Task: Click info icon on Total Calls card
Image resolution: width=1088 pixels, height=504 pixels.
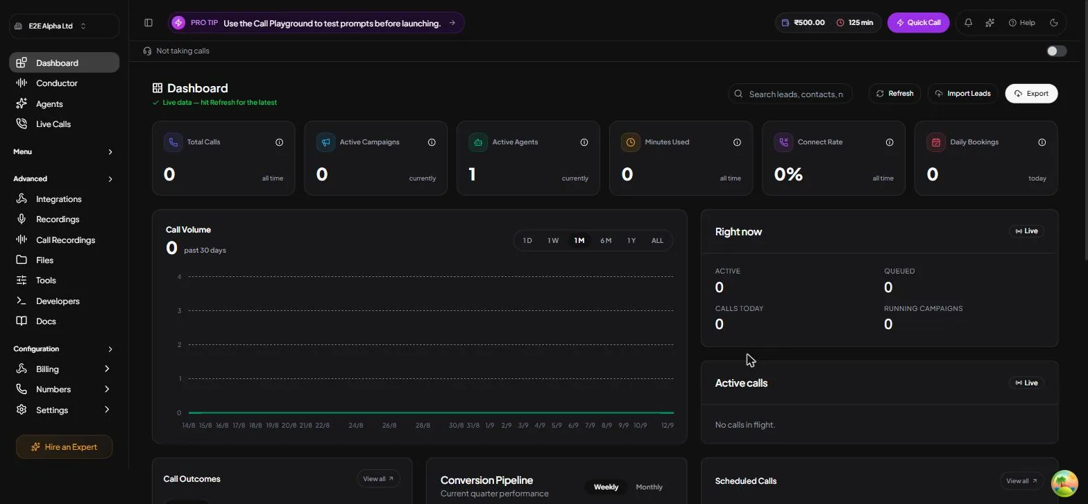Action: pyautogui.click(x=280, y=142)
